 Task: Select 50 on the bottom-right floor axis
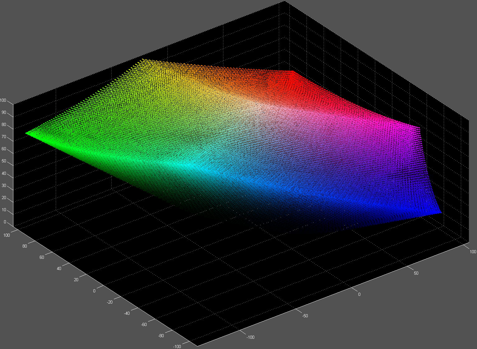[x=416, y=273]
